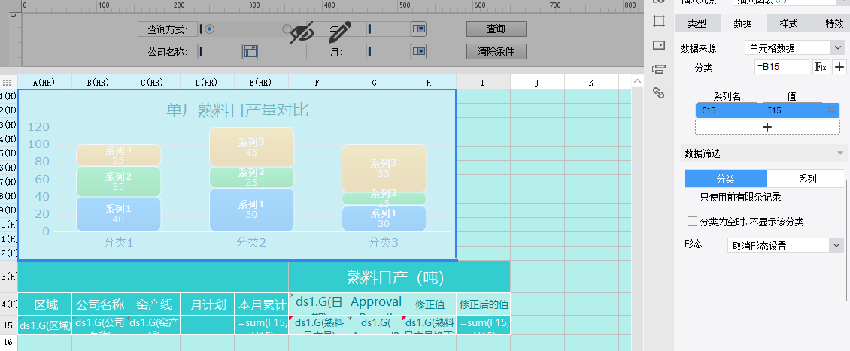Click the 修正后的值 header cell
Screen dimensions: 850x351
(483, 304)
